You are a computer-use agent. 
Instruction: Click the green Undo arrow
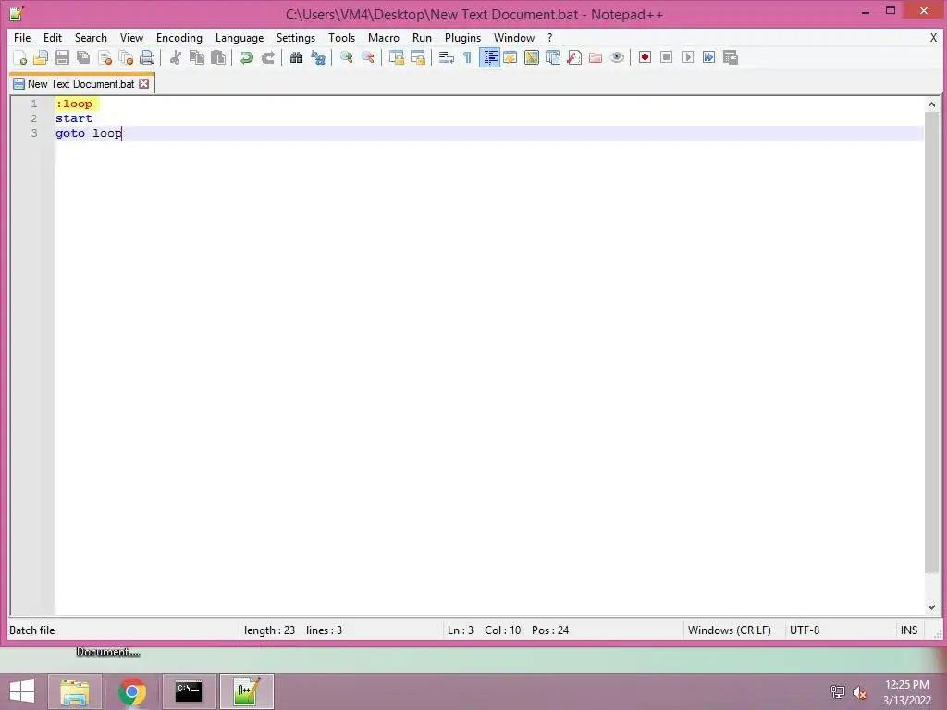(x=246, y=57)
